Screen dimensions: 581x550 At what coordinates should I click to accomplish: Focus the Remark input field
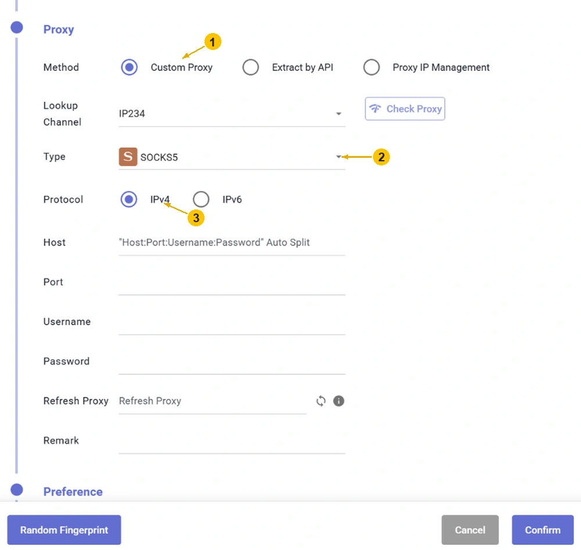pyautogui.click(x=232, y=441)
